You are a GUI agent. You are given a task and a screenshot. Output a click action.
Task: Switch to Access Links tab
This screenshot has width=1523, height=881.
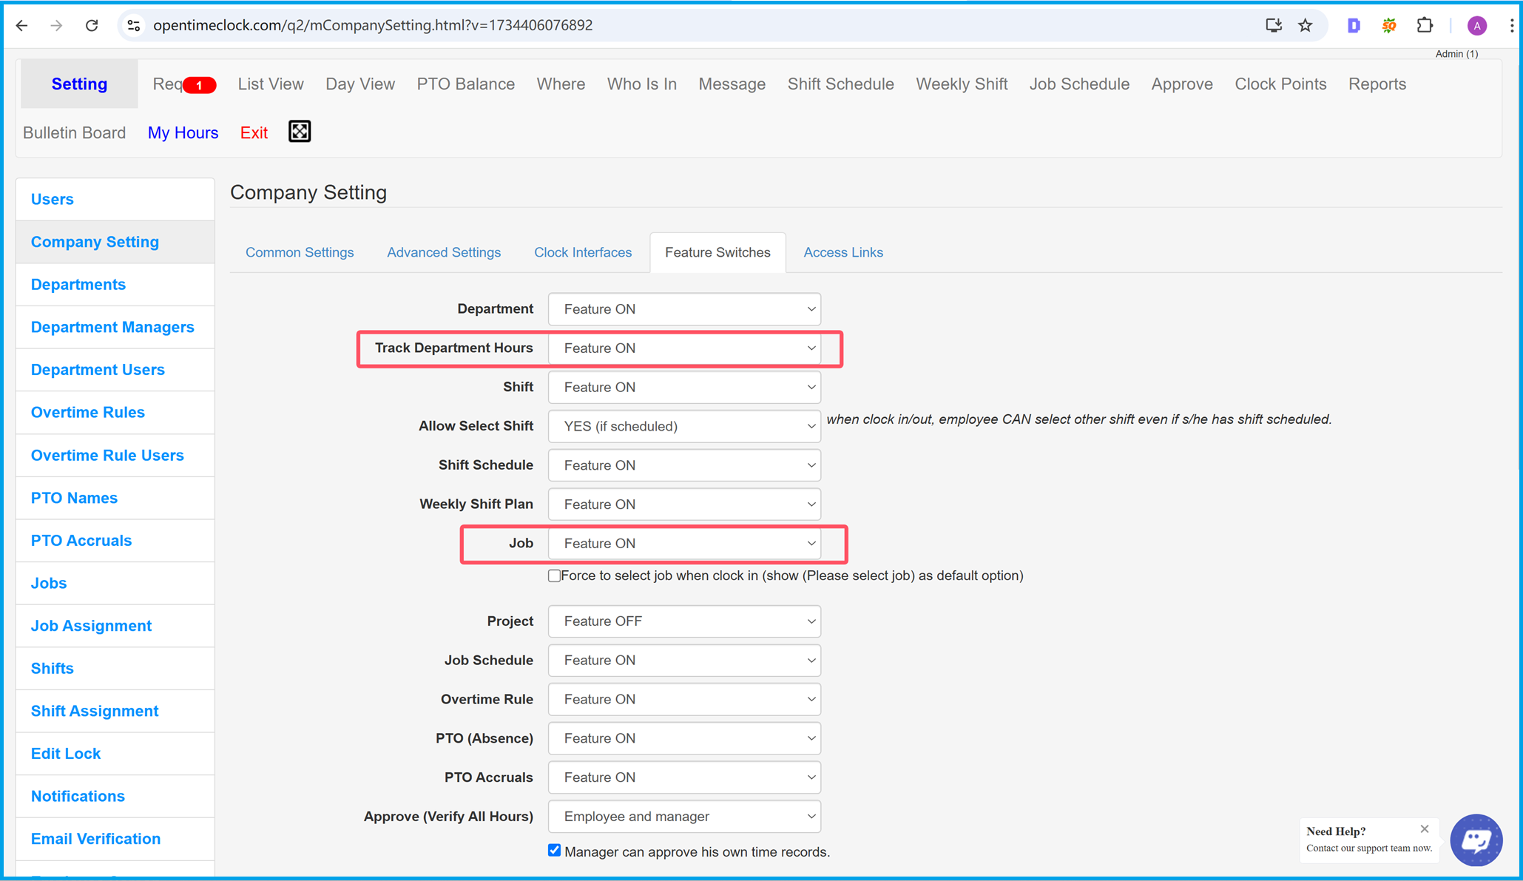[844, 252]
